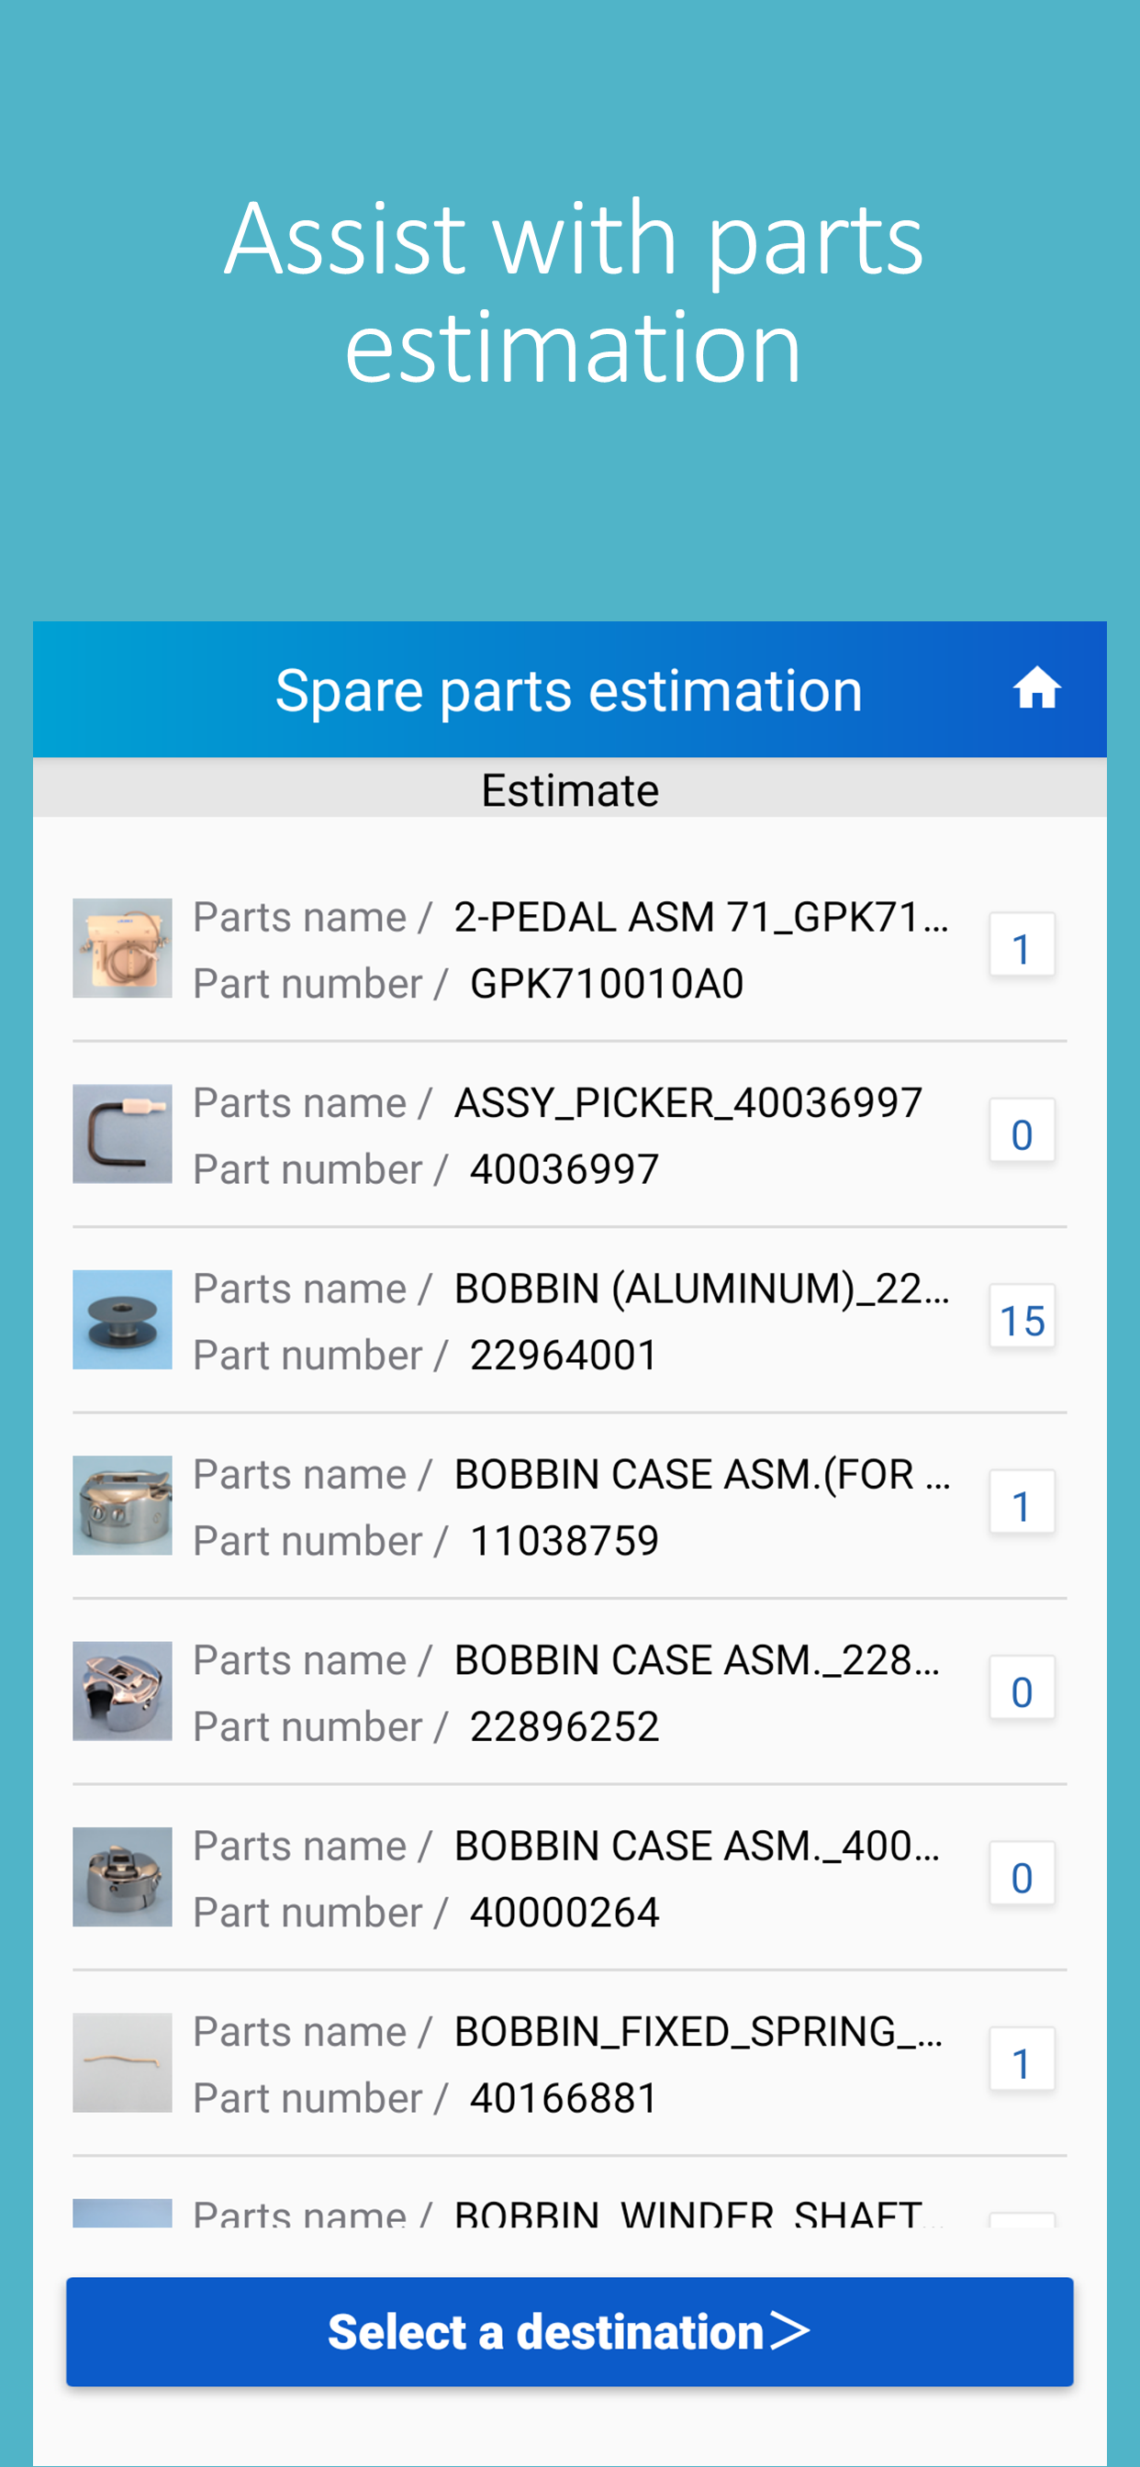Edit quantity for part number 11038759
Screen dimensions: 1140x2467
(1023, 1501)
